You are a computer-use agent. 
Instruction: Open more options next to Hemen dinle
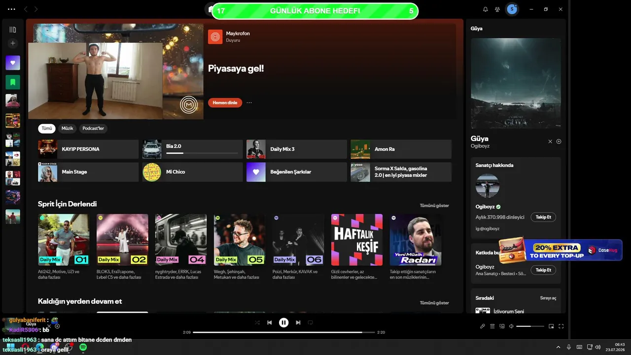(249, 103)
